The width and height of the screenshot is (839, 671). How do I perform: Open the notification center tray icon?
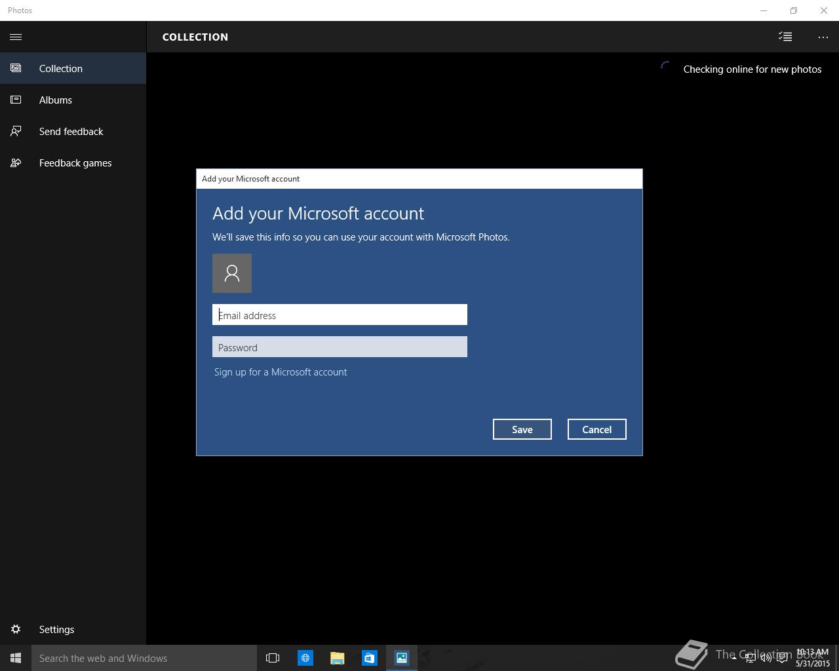[782, 658]
